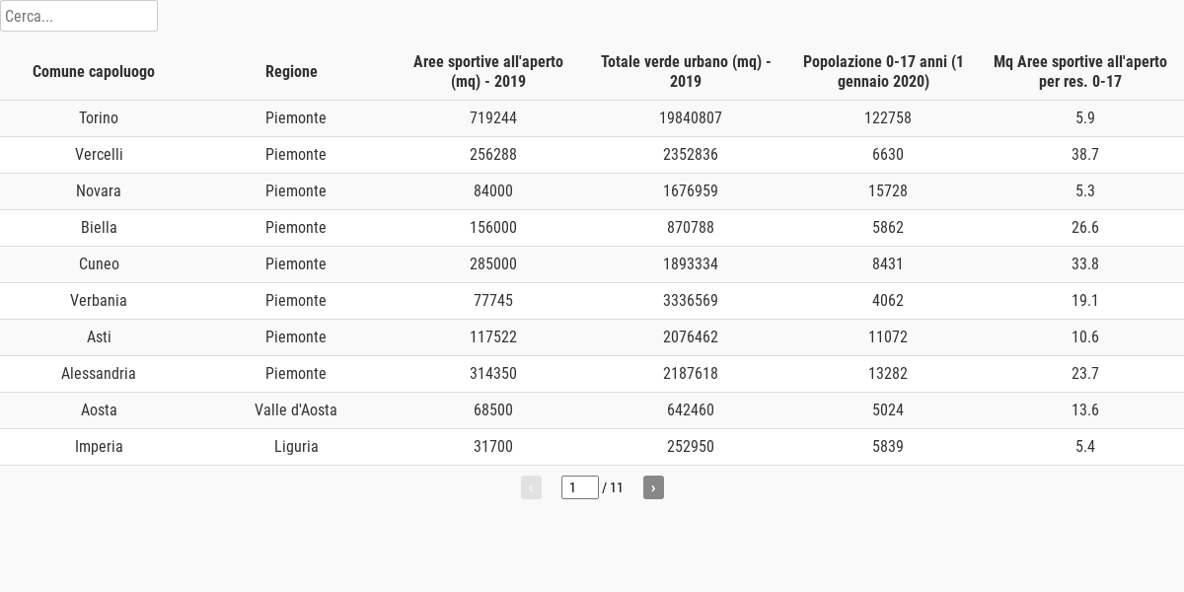Go to next page arrow
Viewport: 1184px width, 592px height.
(653, 487)
